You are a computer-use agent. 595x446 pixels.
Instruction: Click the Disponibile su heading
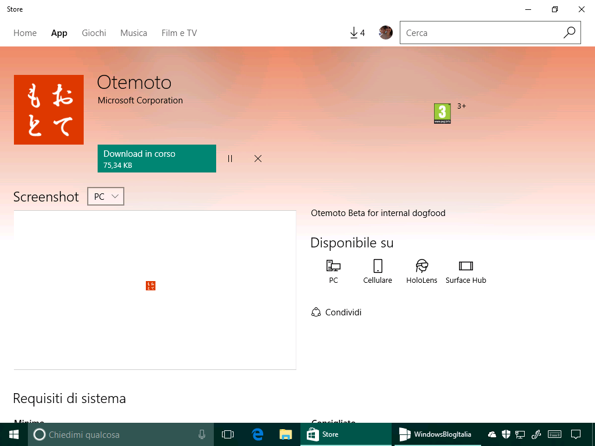coord(352,243)
